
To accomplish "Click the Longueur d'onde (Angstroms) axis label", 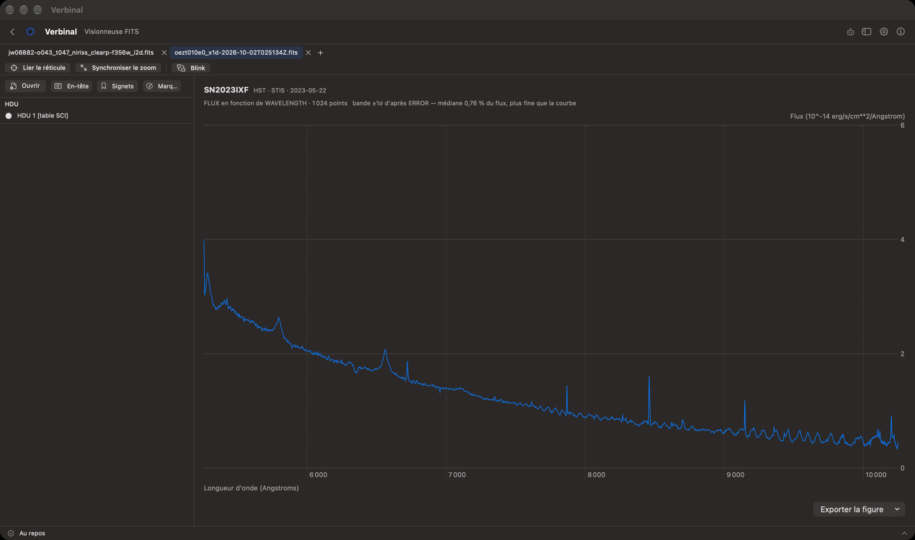I will tap(251, 488).
